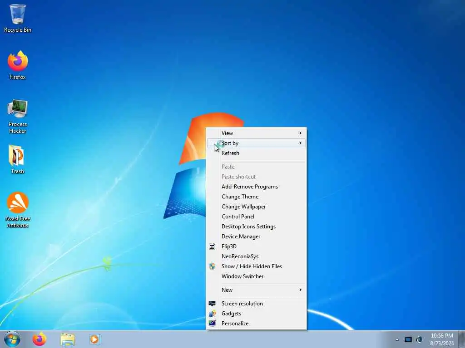Open Desktop Icons Settings entry
The image size is (465, 348).
coord(257,227)
